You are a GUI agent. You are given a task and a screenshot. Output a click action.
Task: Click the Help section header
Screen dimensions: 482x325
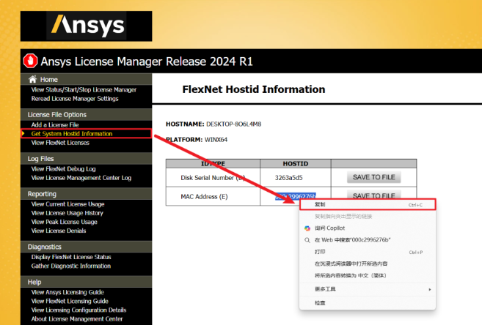[x=34, y=282]
